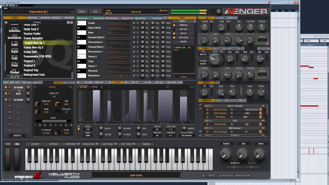
Task: Click the drum lock icon next to Seq.
Action: pos(184,48)
